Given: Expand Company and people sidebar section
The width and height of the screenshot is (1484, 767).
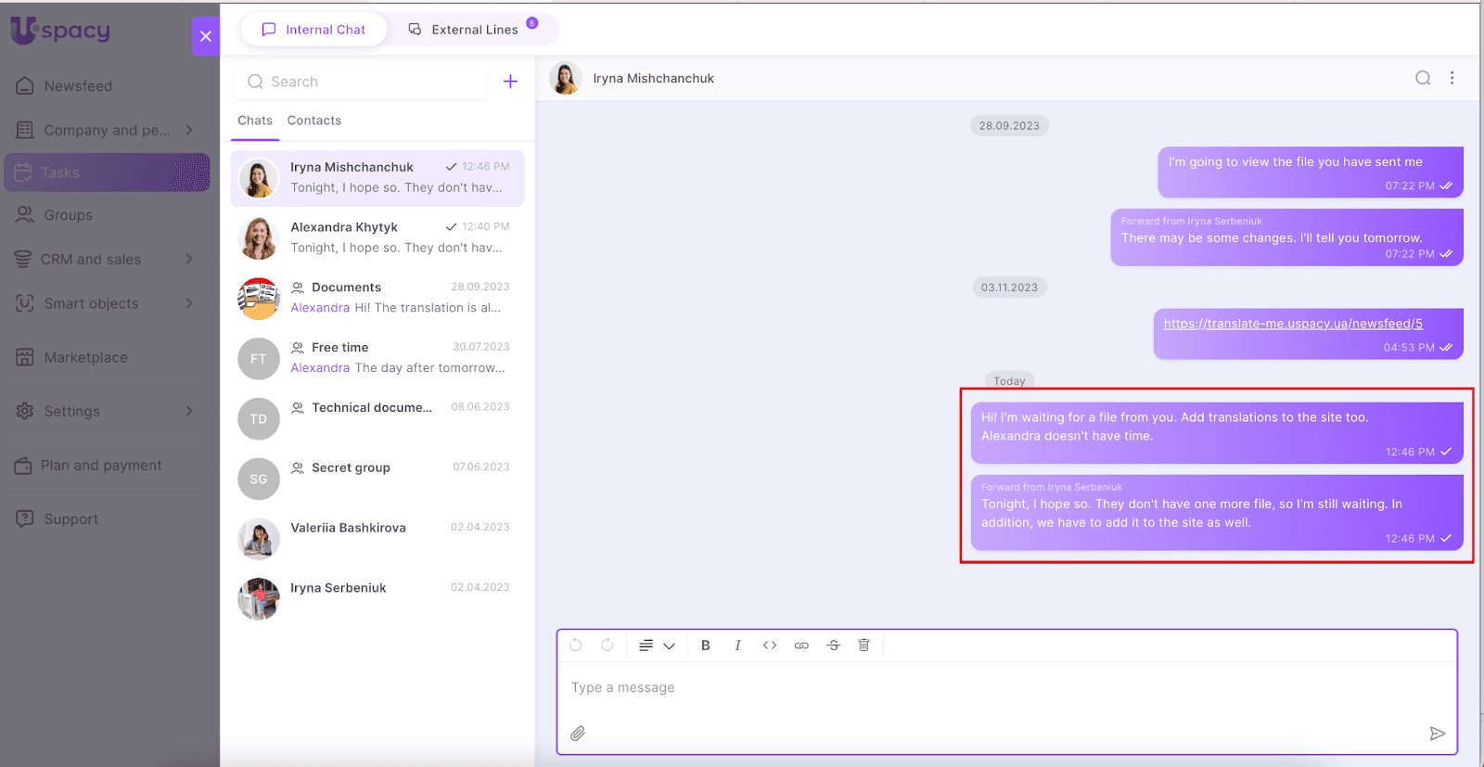Looking at the screenshot, I should 189,131.
